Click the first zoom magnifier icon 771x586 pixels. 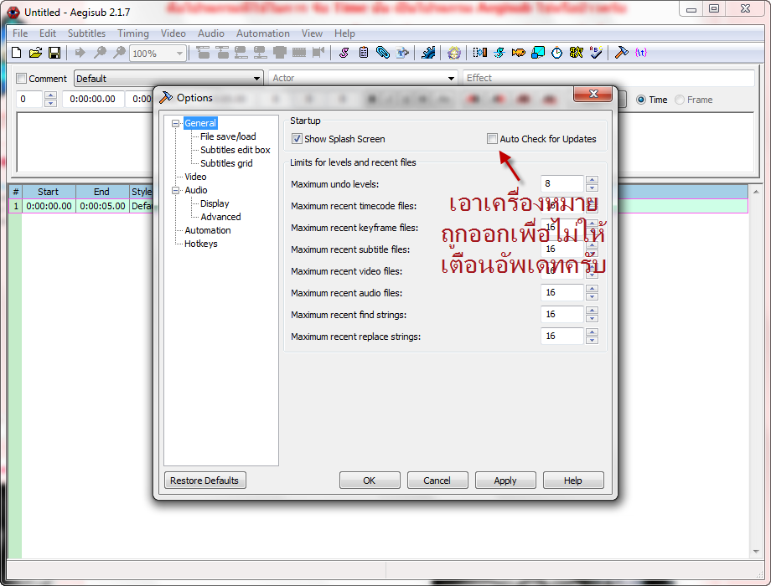click(100, 53)
